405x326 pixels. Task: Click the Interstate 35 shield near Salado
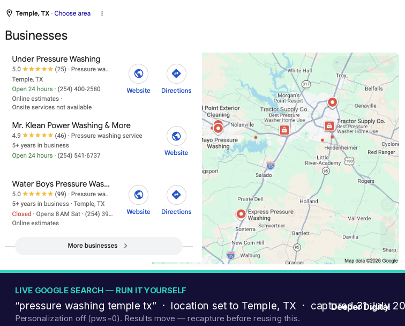pos(270,165)
